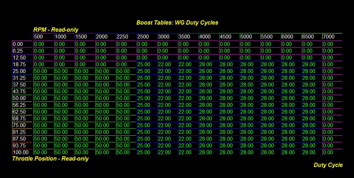Click duty cell at 3500 RPM, 87.50 throttle

(x=187, y=139)
